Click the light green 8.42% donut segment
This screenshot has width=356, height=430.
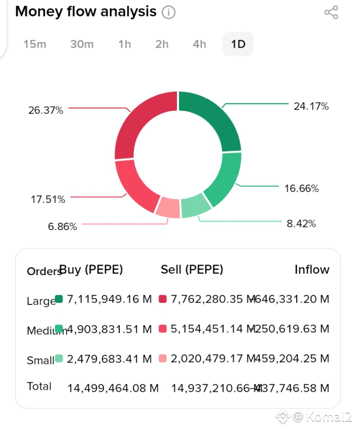click(x=195, y=208)
